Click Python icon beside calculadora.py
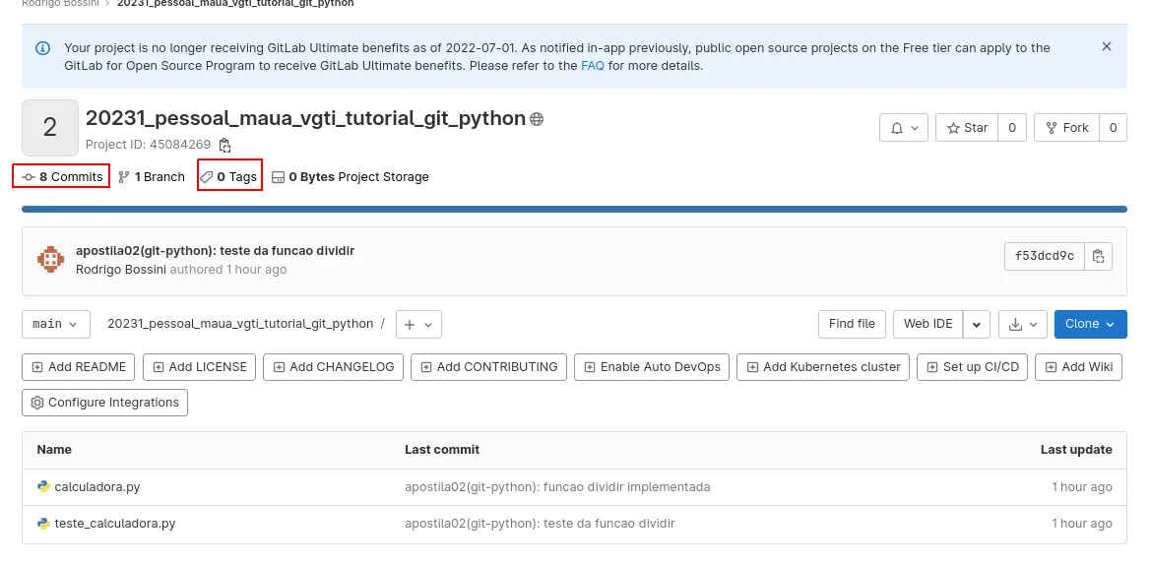This screenshot has height=566, width=1151. click(43, 486)
